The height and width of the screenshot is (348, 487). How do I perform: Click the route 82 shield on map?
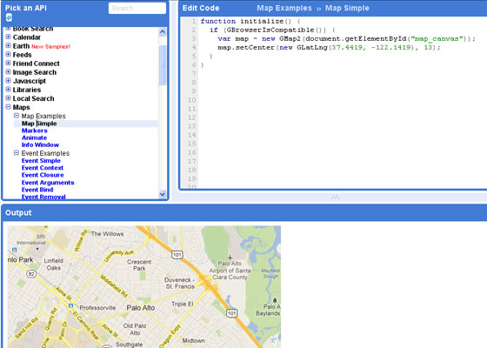[31, 274]
